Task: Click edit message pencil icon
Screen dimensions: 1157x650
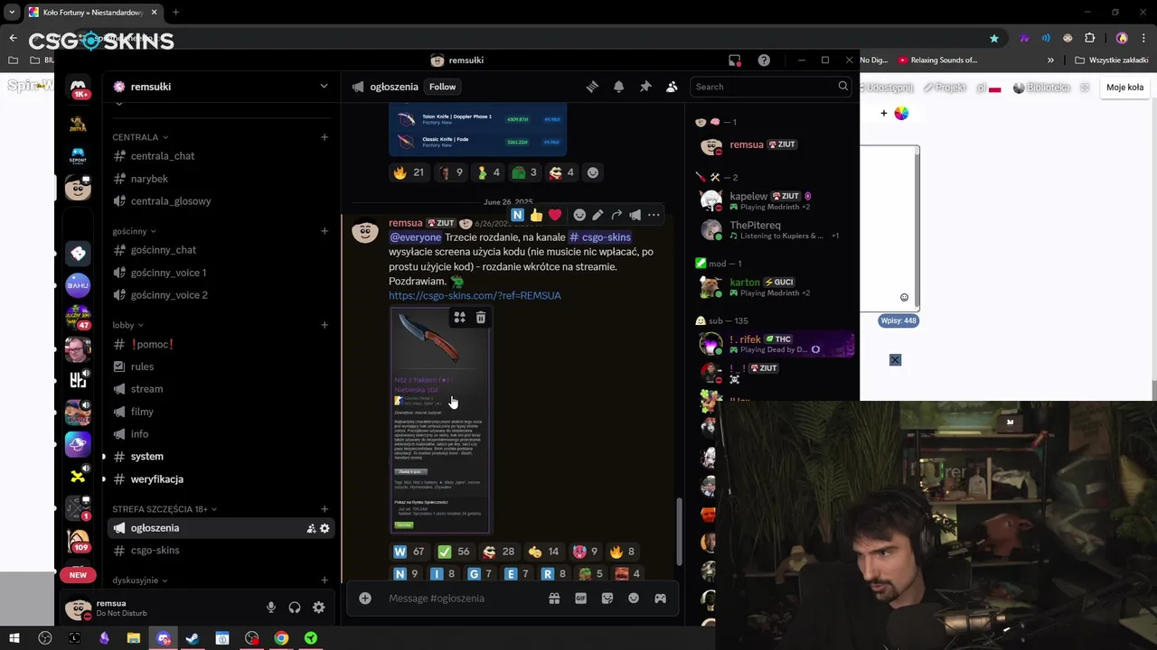Action: [x=597, y=215]
